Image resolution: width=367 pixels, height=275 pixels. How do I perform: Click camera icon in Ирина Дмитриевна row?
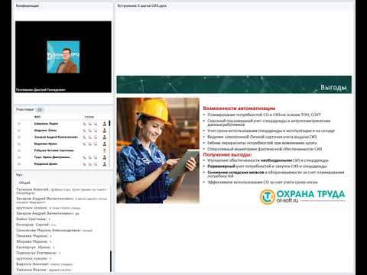click(90, 157)
